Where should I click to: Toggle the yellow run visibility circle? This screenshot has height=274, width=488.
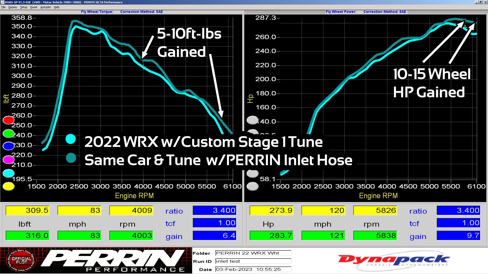pos(8,186)
